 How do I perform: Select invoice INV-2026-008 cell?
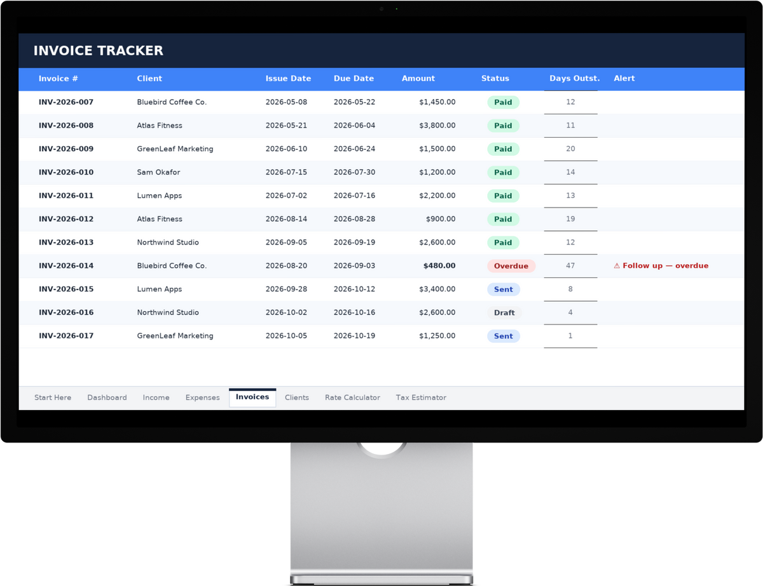click(x=65, y=126)
